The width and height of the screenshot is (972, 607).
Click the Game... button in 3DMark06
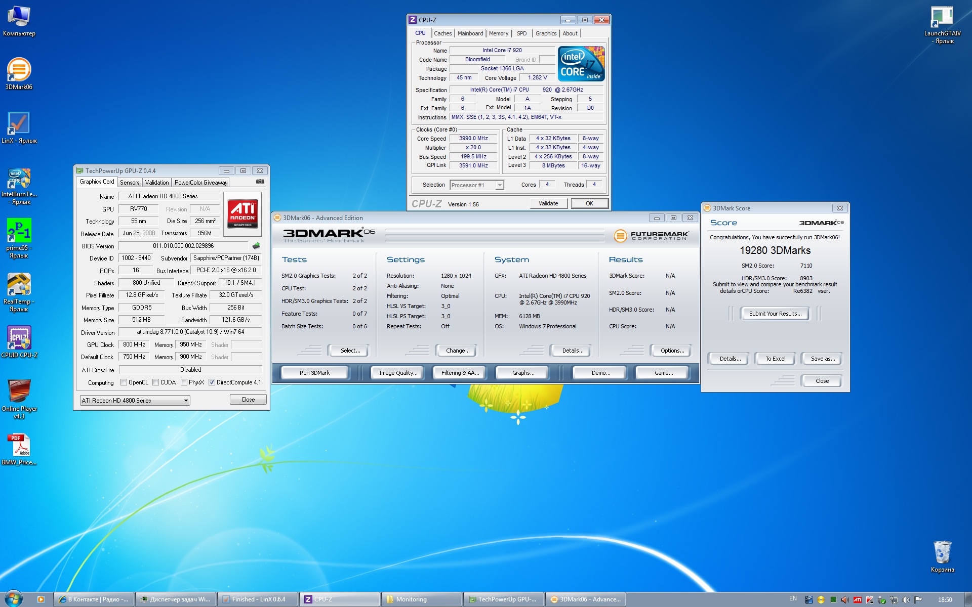pos(663,373)
